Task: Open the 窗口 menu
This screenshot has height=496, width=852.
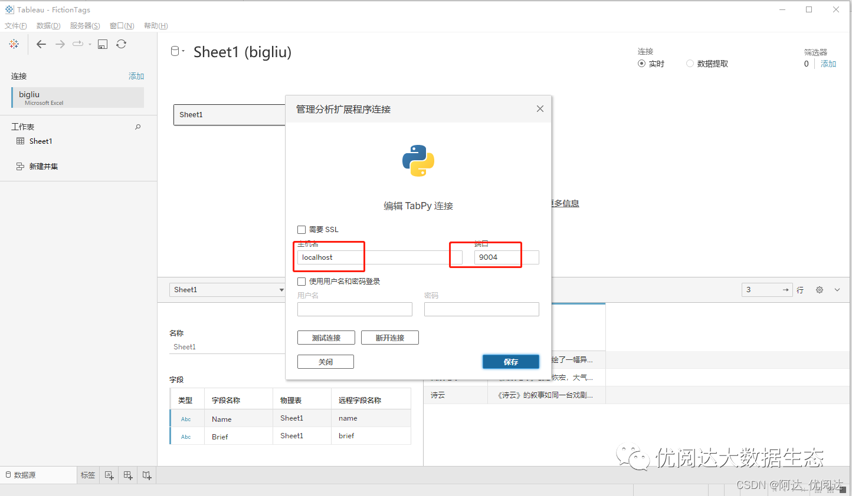Action: click(122, 26)
